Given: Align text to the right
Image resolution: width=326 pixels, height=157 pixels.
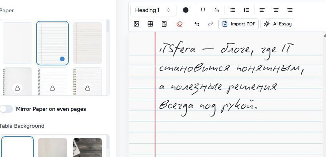Looking at the screenshot, I should point(290,10).
